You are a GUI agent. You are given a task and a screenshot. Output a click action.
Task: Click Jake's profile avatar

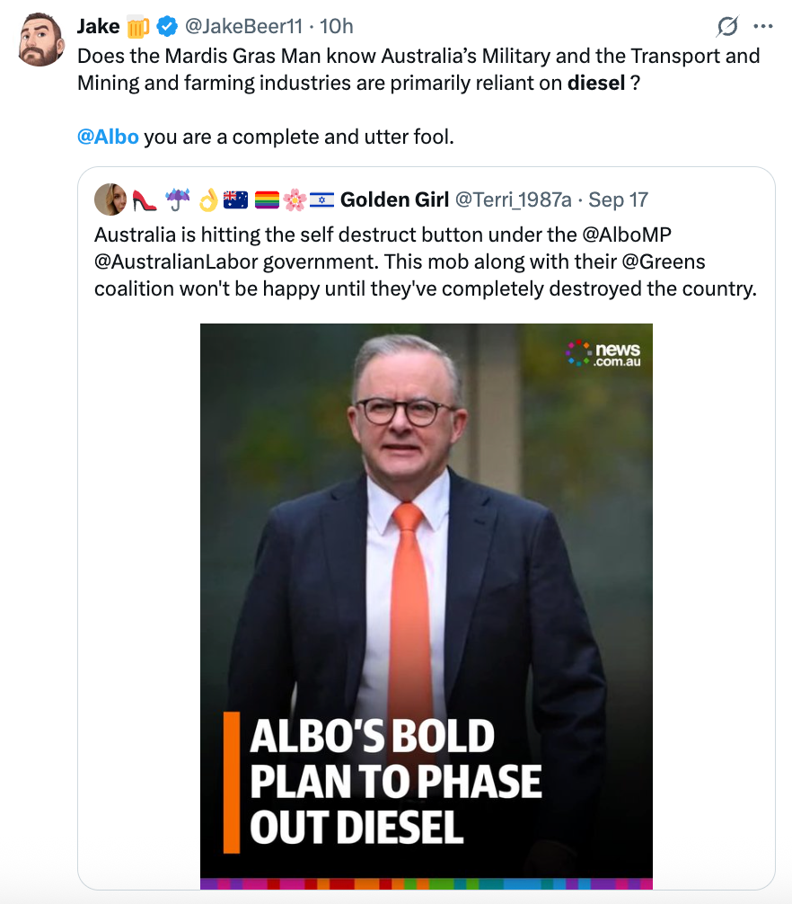[x=40, y=40]
